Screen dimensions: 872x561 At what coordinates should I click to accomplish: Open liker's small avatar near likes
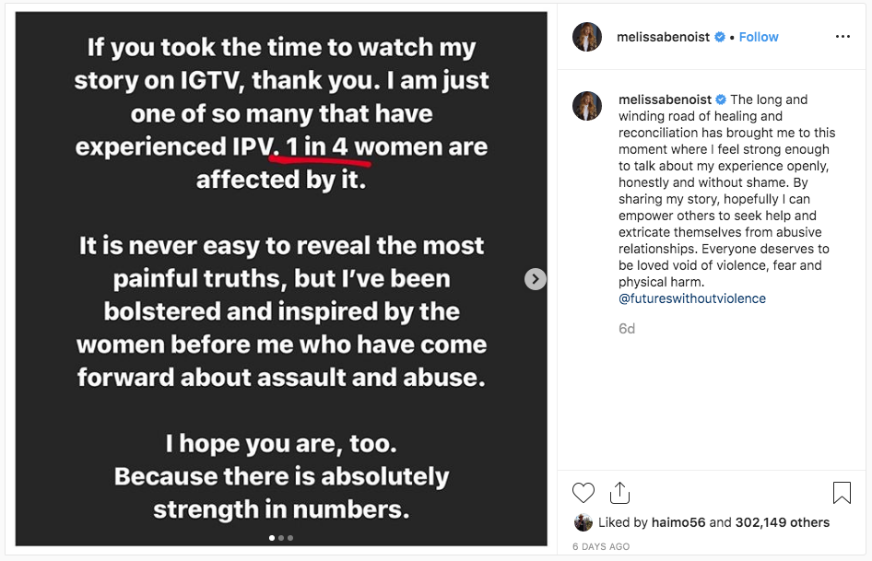pyautogui.click(x=583, y=522)
